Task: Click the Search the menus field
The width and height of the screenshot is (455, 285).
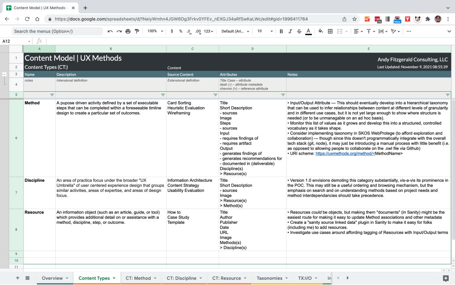Action: 58,31
